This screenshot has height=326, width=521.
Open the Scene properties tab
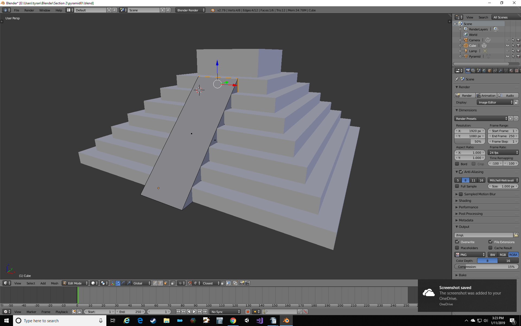[479, 71]
